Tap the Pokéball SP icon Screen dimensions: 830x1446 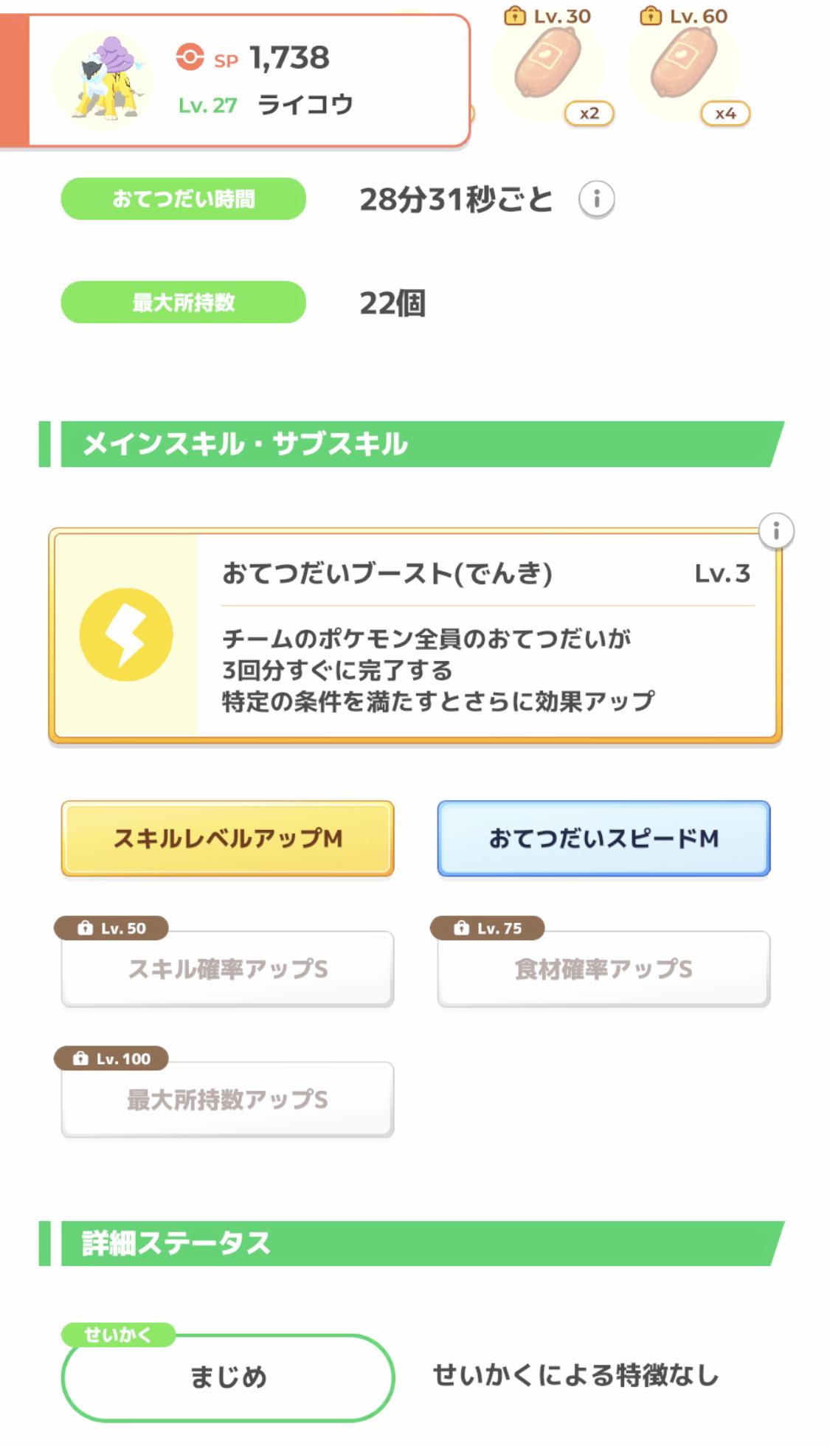pyautogui.click(x=190, y=57)
